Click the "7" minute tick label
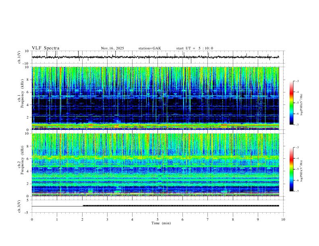The width and height of the screenshot is (319, 246). tap(208, 219)
